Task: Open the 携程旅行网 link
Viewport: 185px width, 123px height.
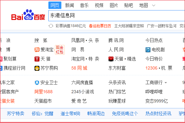Action: 14,68
